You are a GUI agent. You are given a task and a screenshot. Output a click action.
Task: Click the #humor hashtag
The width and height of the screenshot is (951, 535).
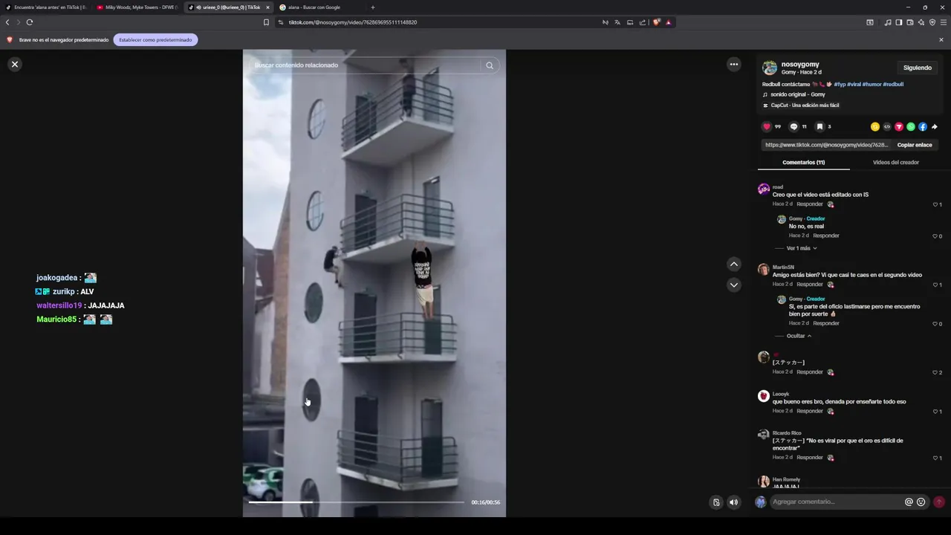(x=872, y=85)
